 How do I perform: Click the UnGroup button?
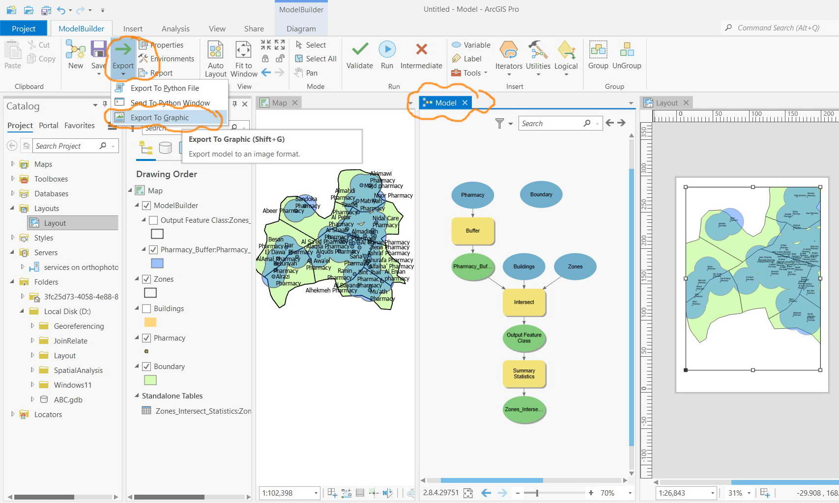tap(626, 54)
